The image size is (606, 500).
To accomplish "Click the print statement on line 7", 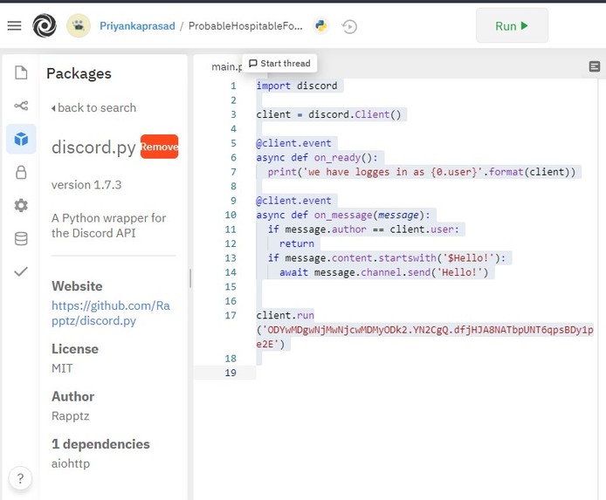I will click(421, 172).
